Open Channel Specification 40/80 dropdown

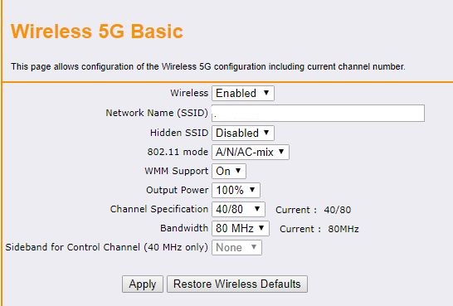tap(238, 209)
